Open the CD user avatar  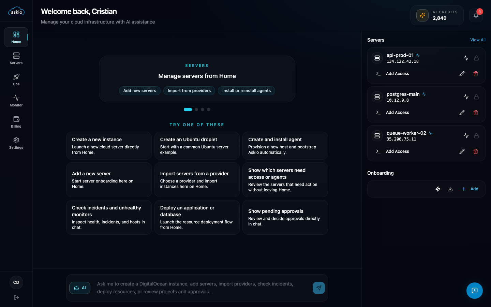pyautogui.click(x=16, y=282)
